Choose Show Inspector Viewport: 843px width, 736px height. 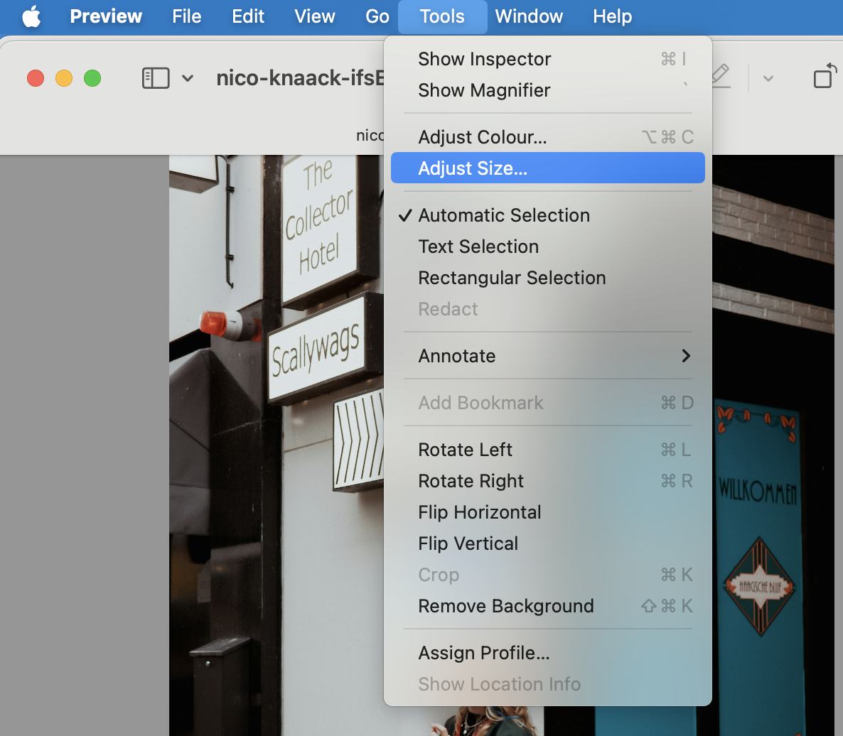[x=548, y=58]
